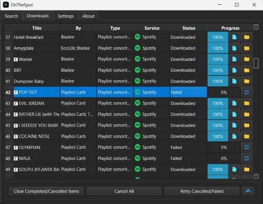Select row number 46
The image size is (263, 204).
pos(8,136)
